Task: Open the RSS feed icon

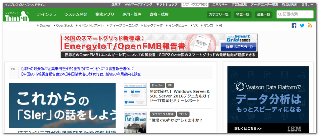Action: click(x=310, y=26)
